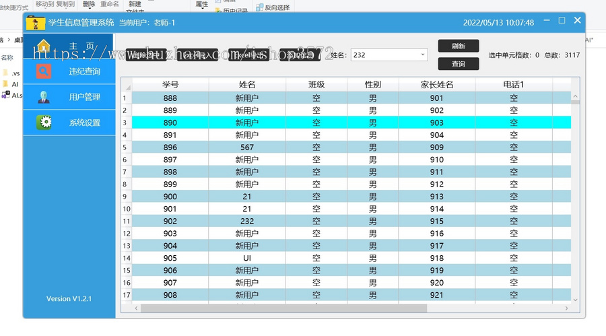Click parent name cell 909
606x336 pixels.
pyautogui.click(x=437, y=147)
